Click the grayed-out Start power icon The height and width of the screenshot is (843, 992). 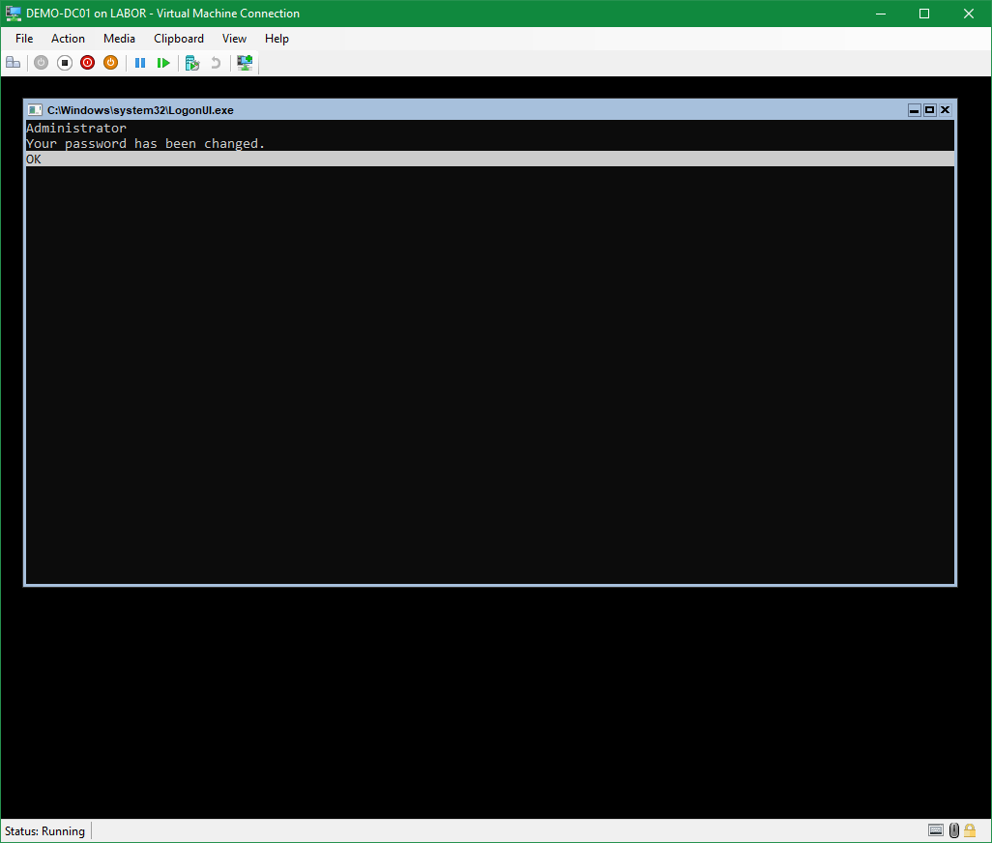[x=41, y=63]
